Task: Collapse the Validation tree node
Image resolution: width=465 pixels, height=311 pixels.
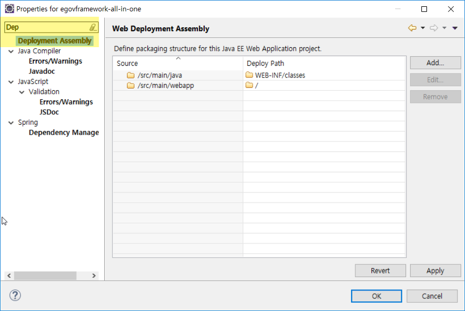Action: pos(22,92)
